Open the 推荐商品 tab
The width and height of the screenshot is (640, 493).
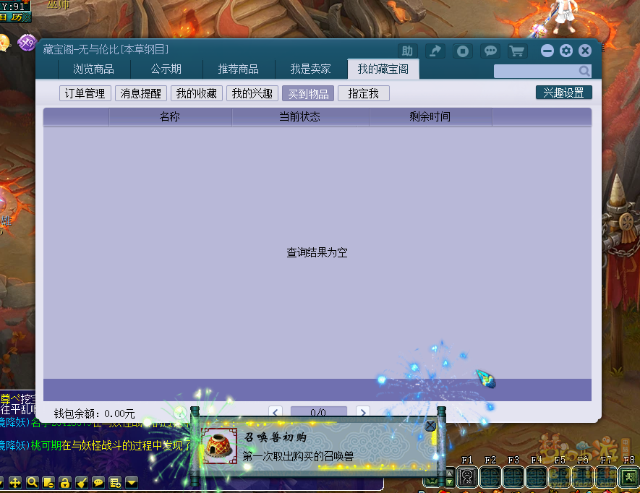click(x=239, y=69)
